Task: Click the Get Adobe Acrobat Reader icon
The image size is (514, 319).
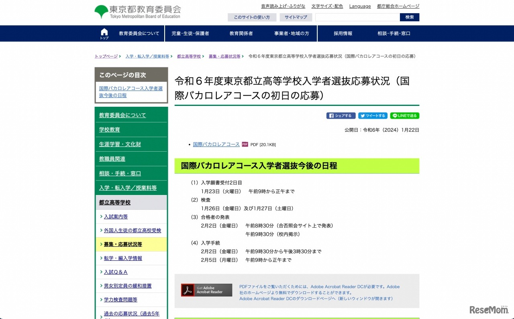Action: (x=206, y=290)
